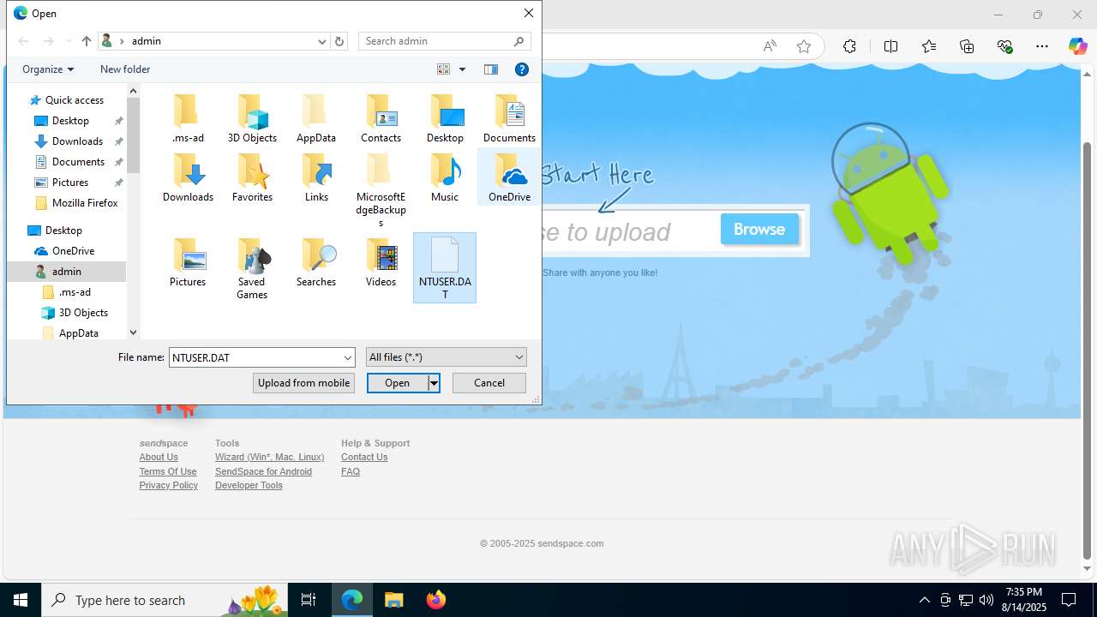Open the Developer Tools link
The image size is (1097, 617).
coord(249,485)
